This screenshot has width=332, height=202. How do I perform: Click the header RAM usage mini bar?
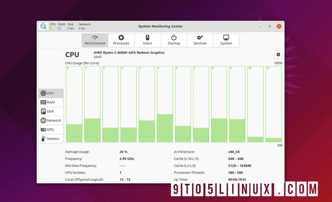(x=62, y=28)
